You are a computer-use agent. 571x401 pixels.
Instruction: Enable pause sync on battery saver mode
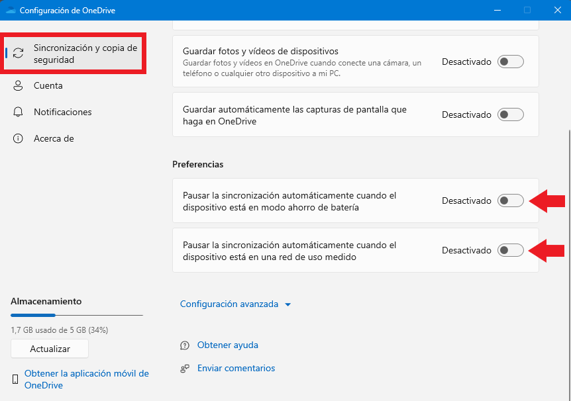pos(511,200)
